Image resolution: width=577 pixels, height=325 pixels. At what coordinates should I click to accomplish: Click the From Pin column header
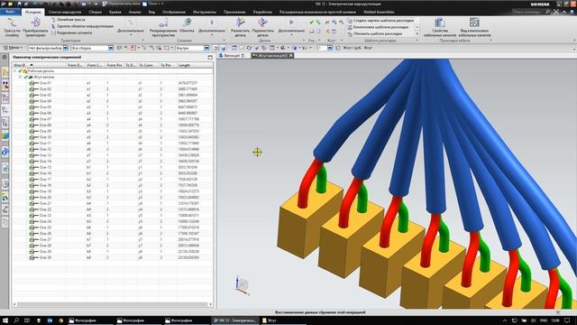[x=114, y=65]
